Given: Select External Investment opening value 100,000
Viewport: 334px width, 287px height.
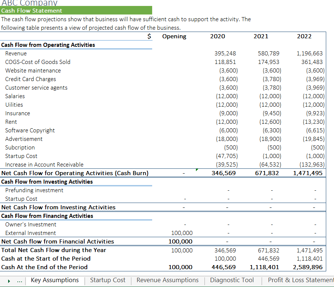Looking at the screenshot, I should [x=182, y=233].
